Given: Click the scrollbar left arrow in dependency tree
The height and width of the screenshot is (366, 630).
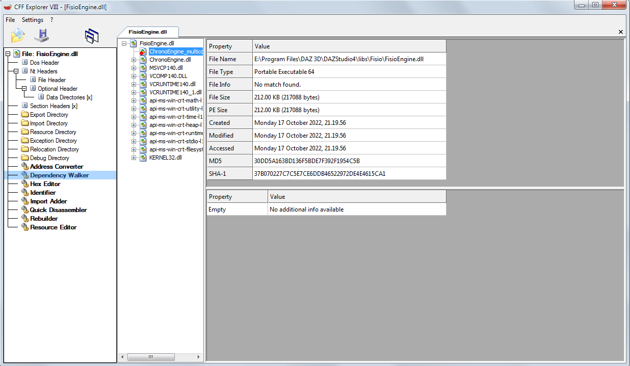Looking at the screenshot, I should (x=121, y=357).
